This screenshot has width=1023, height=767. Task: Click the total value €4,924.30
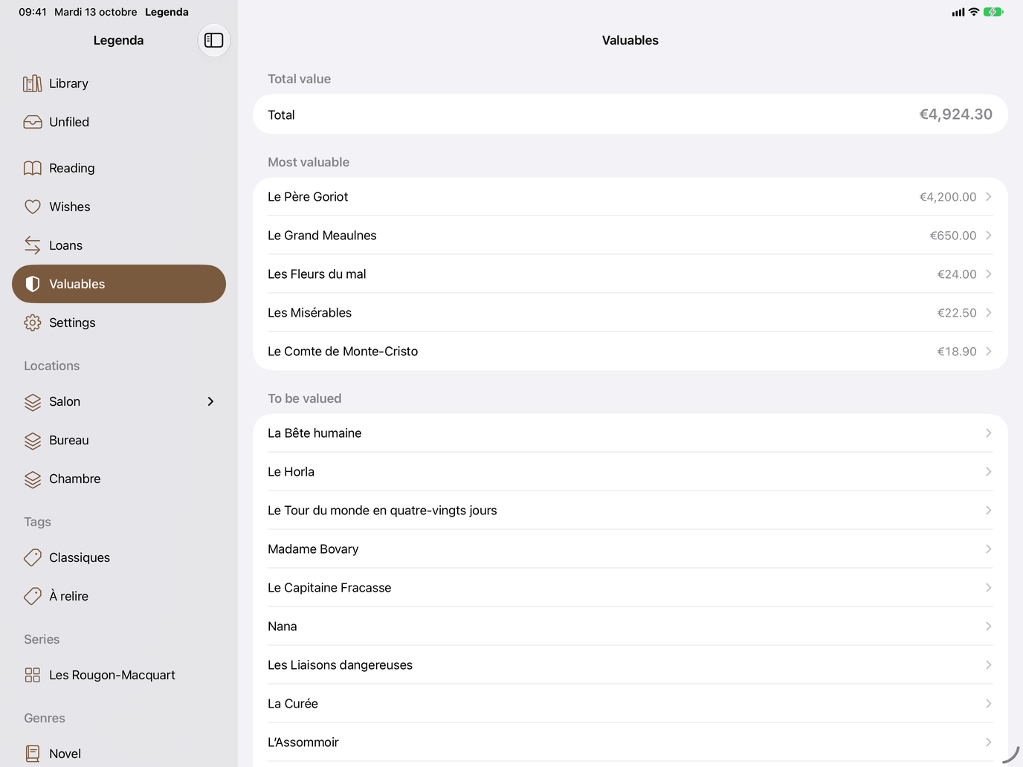click(955, 114)
